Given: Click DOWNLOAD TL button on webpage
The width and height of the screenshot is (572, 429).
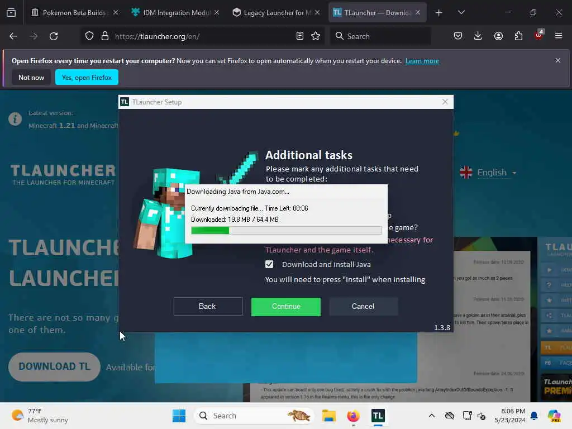Looking at the screenshot, I should [54, 366].
